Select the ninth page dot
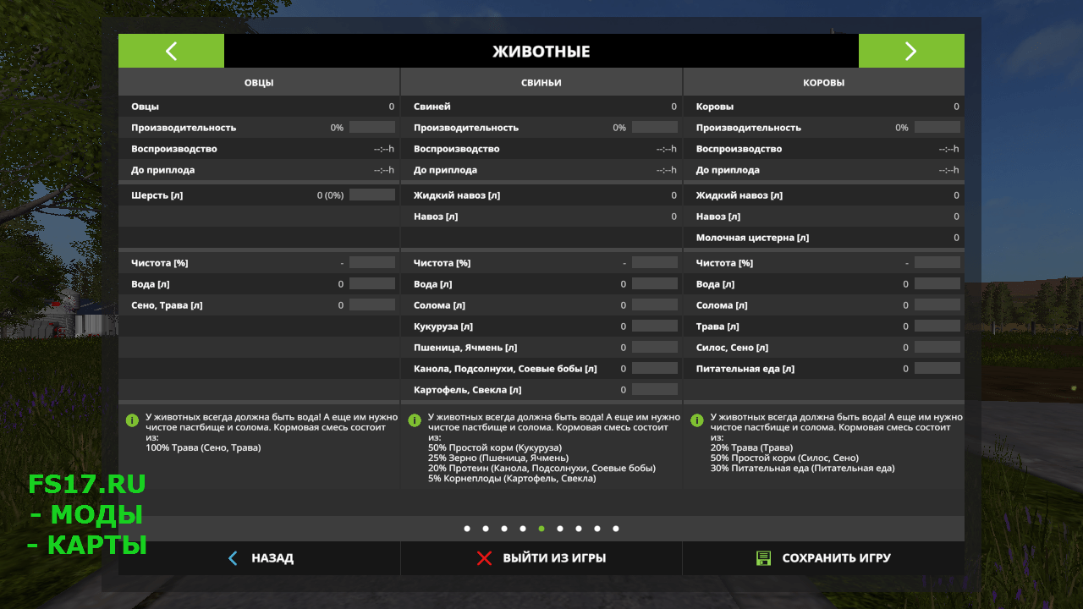The width and height of the screenshot is (1083, 609). [616, 529]
